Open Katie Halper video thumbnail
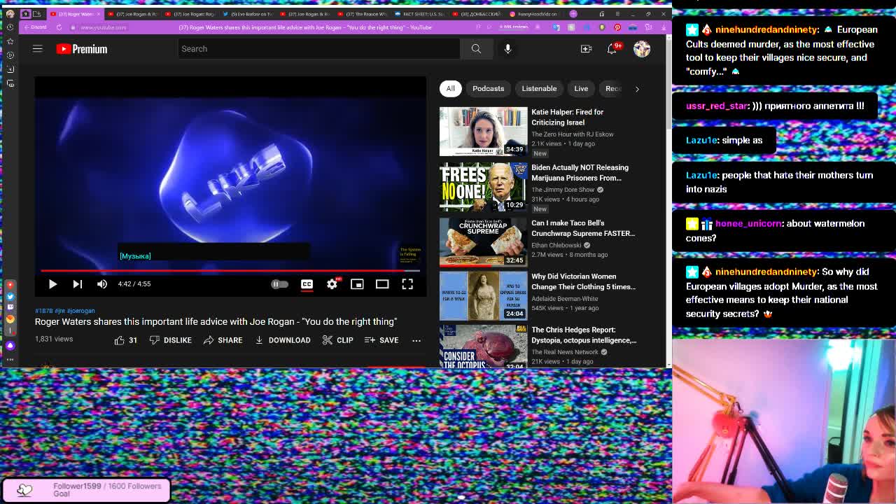This screenshot has width=896, height=504. coord(483,132)
